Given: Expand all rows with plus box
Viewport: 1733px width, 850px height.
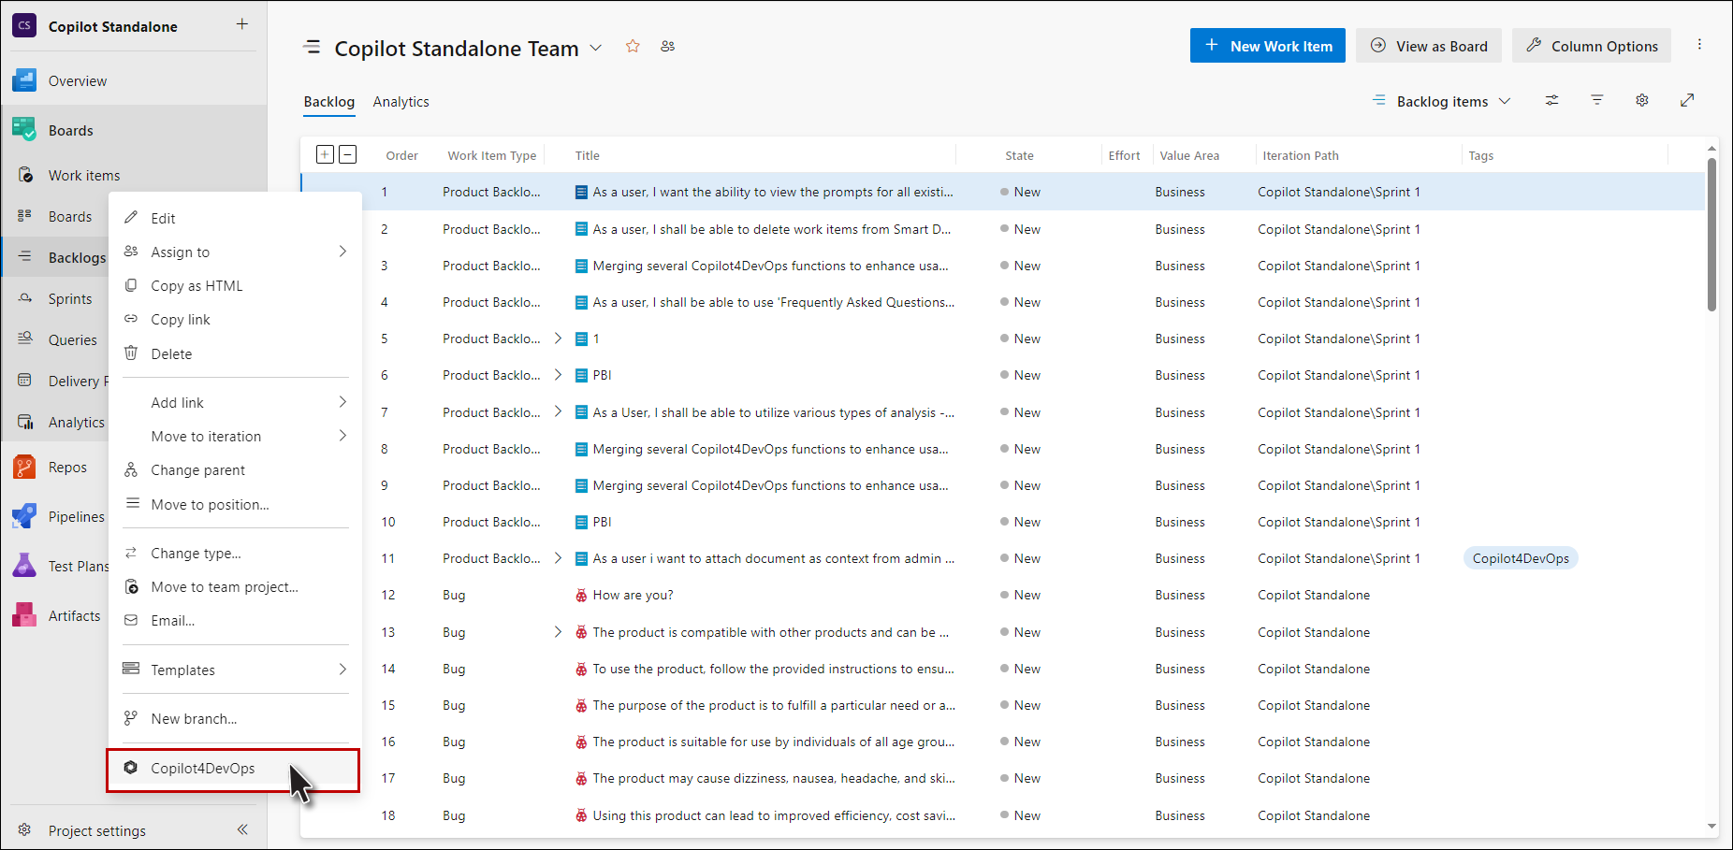Looking at the screenshot, I should (x=325, y=154).
